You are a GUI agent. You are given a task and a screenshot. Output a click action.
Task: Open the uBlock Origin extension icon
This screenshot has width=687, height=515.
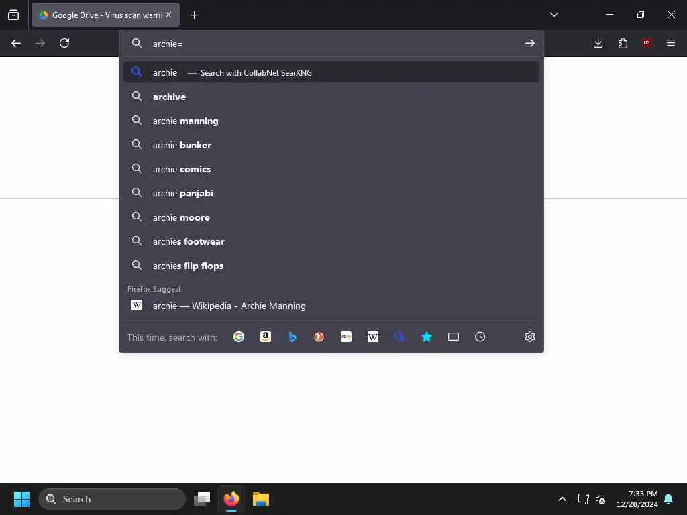647,43
